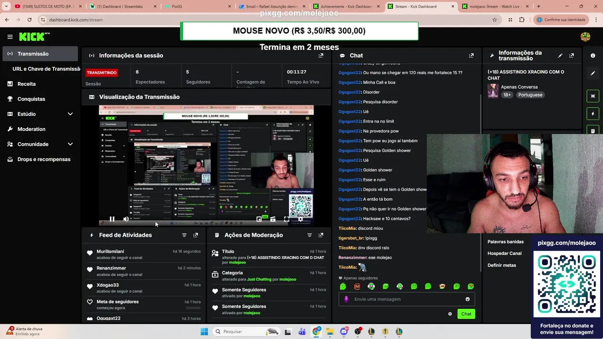Mute the stream preview volume
The height and width of the screenshot is (339, 603).
(x=126, y=219)
